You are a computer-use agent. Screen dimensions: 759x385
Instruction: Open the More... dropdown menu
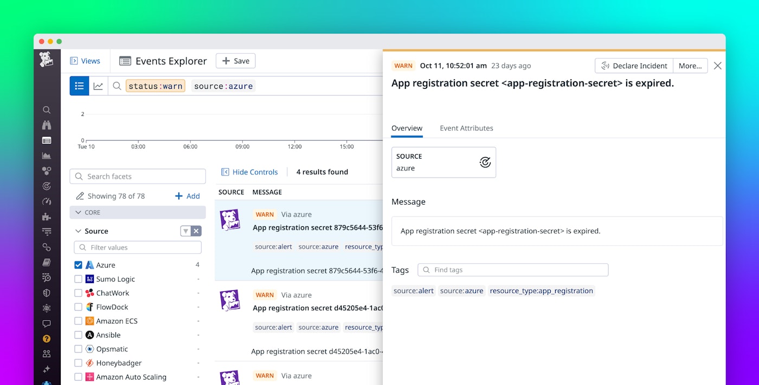tap(690, 66)
